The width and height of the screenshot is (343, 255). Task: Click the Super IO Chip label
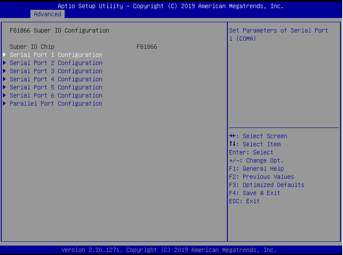tap(32, 47)
